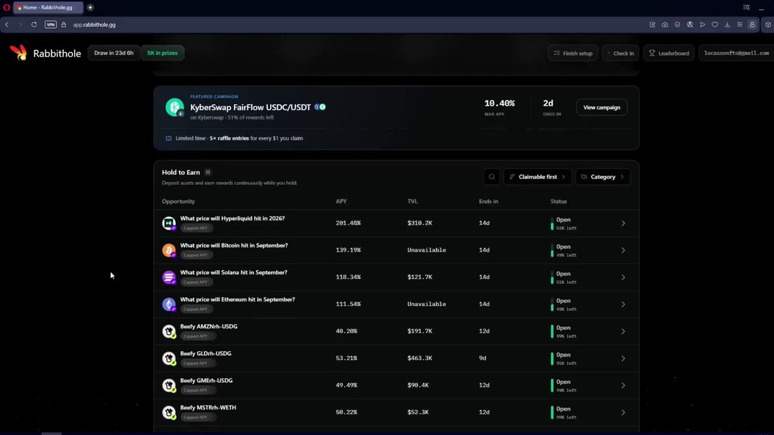Viewport: 774px width, 435px height.
Task: Expand the Ethereum September row chevron
Action: 623,305
